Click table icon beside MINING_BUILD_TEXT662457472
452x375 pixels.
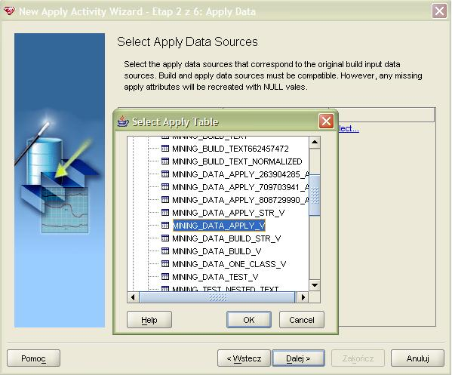click(x=165, y=149)
